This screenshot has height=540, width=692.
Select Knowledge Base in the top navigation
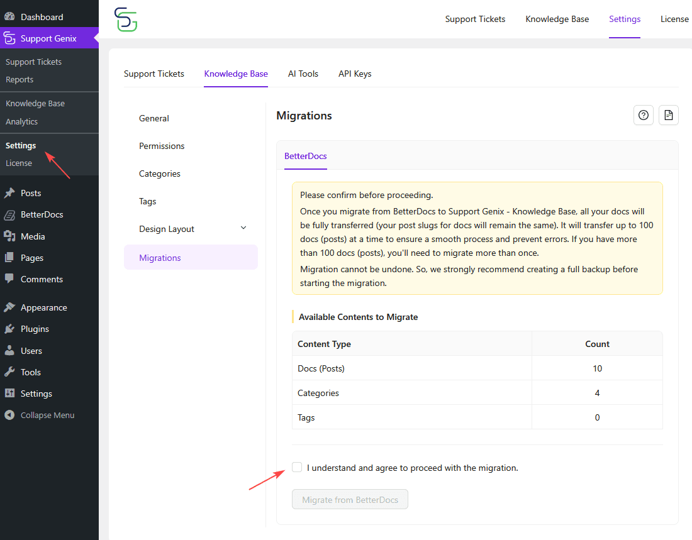557,19
